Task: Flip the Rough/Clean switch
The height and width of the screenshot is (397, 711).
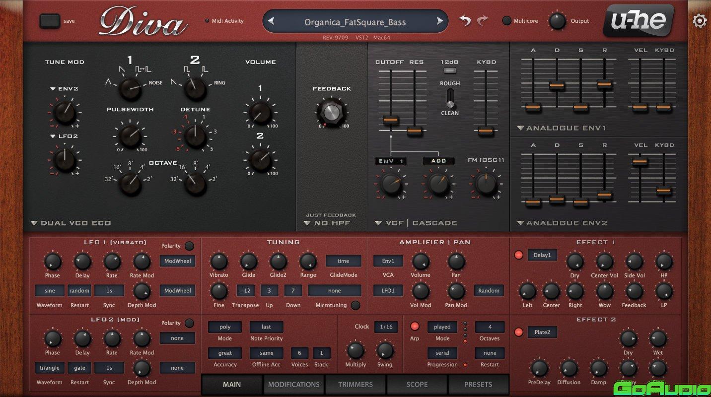Action: click(x=450, y=98)
